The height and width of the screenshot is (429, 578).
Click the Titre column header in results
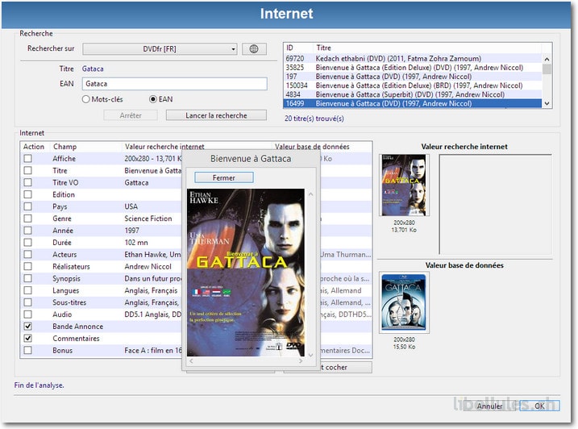(x=427, y=48)
